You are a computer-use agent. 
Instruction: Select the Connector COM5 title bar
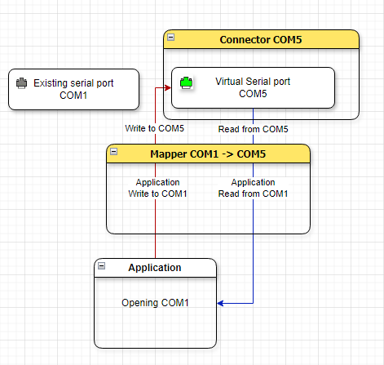pos(261,39)
